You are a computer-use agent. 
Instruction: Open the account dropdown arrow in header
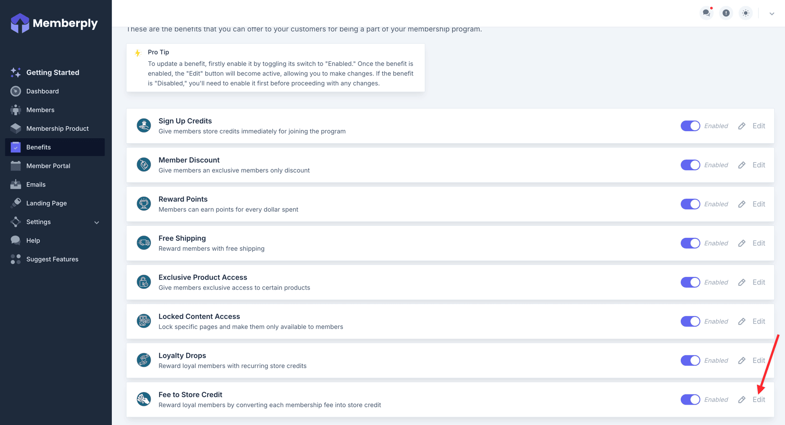pyautogui.click(x=772, y=13)
